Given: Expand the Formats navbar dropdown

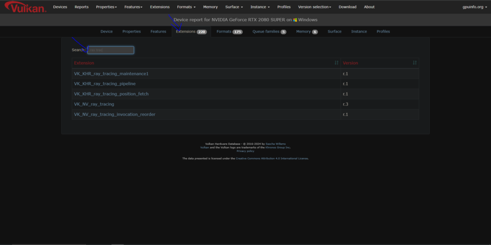Looking at the screenshot, I should click(x=187, y=7).
